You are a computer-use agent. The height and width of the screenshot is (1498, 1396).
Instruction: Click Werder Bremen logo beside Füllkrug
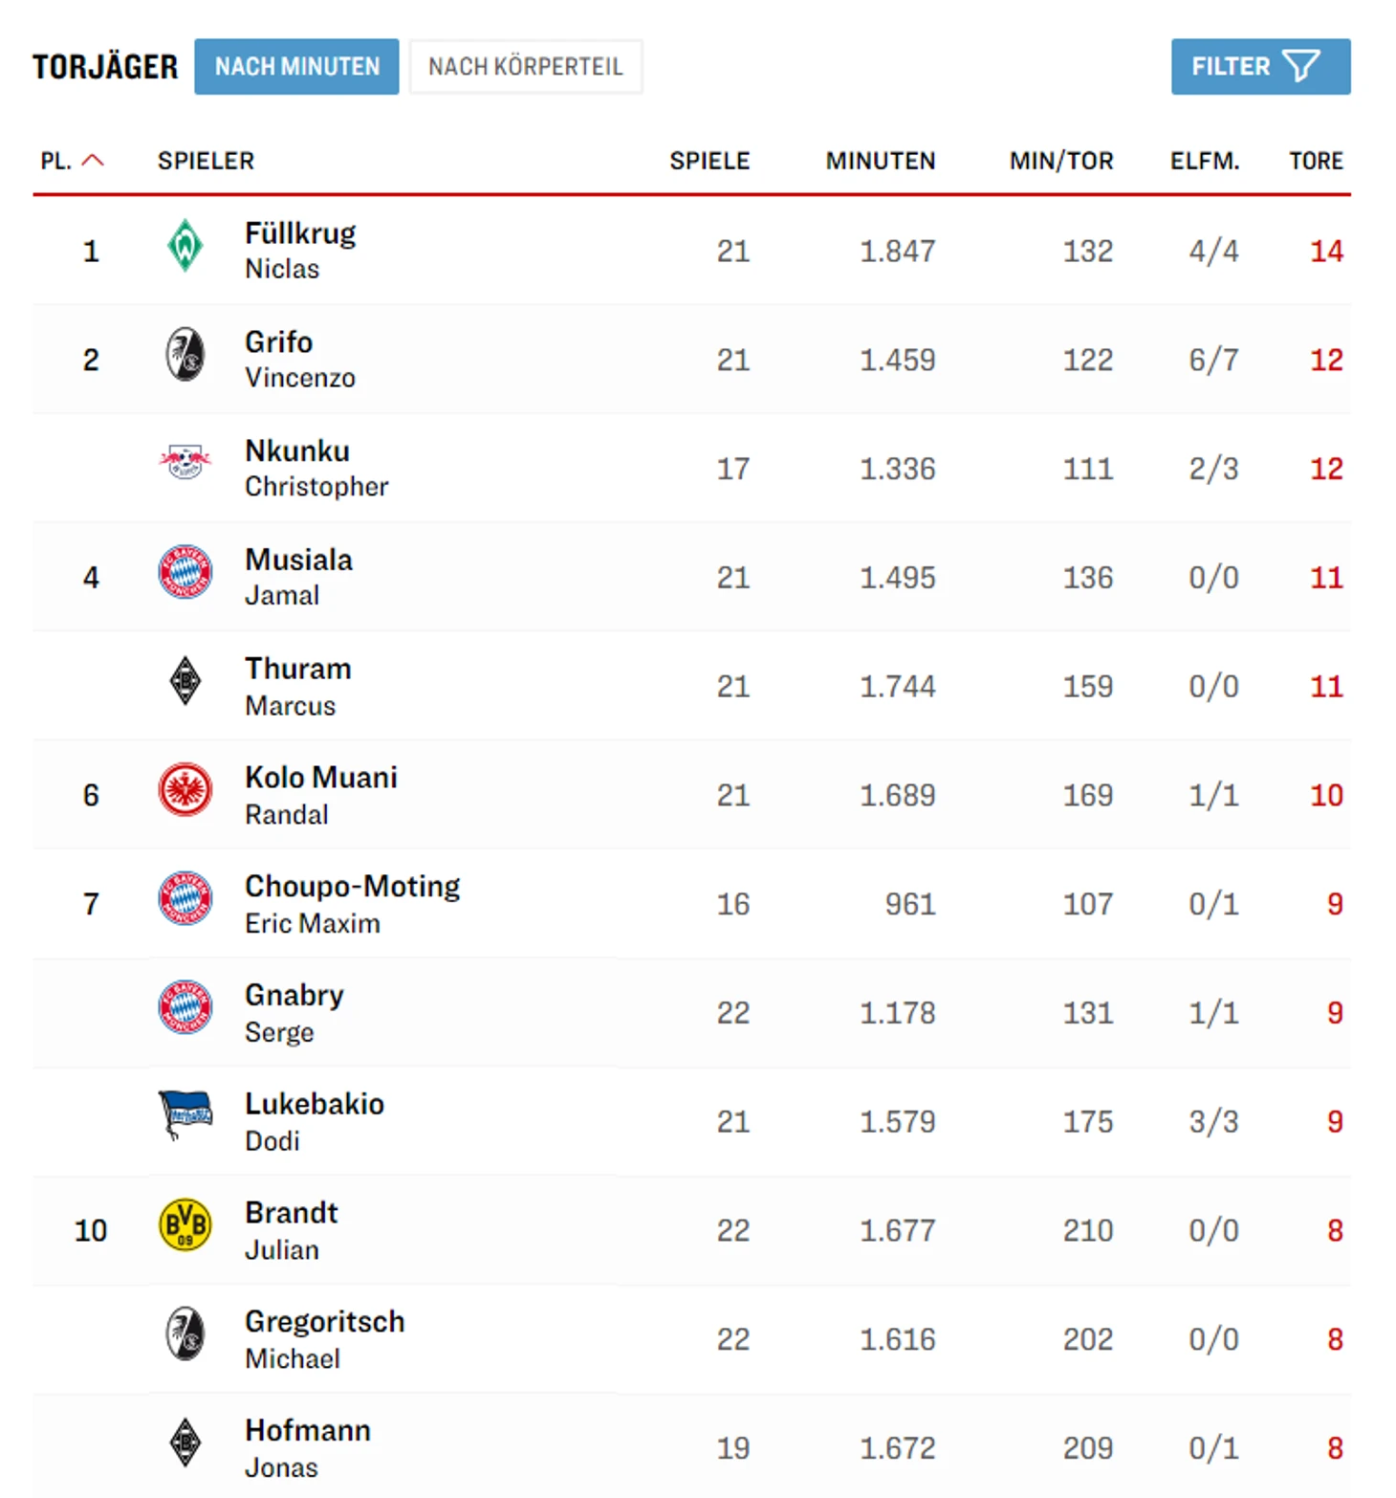(185, 247)
